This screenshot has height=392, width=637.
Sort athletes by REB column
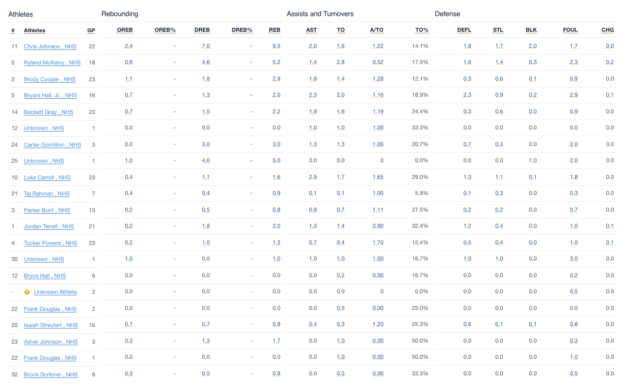[275, 30]
